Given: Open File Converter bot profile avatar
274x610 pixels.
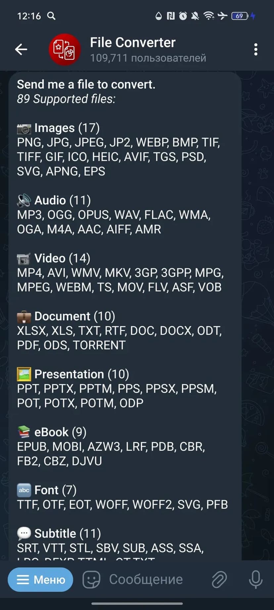Looking at the screenshot, I should coord(65,49).
